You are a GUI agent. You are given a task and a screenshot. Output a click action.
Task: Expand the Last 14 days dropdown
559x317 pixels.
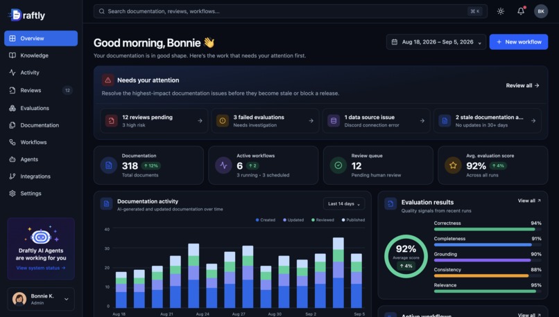click(x=344, y=204)
